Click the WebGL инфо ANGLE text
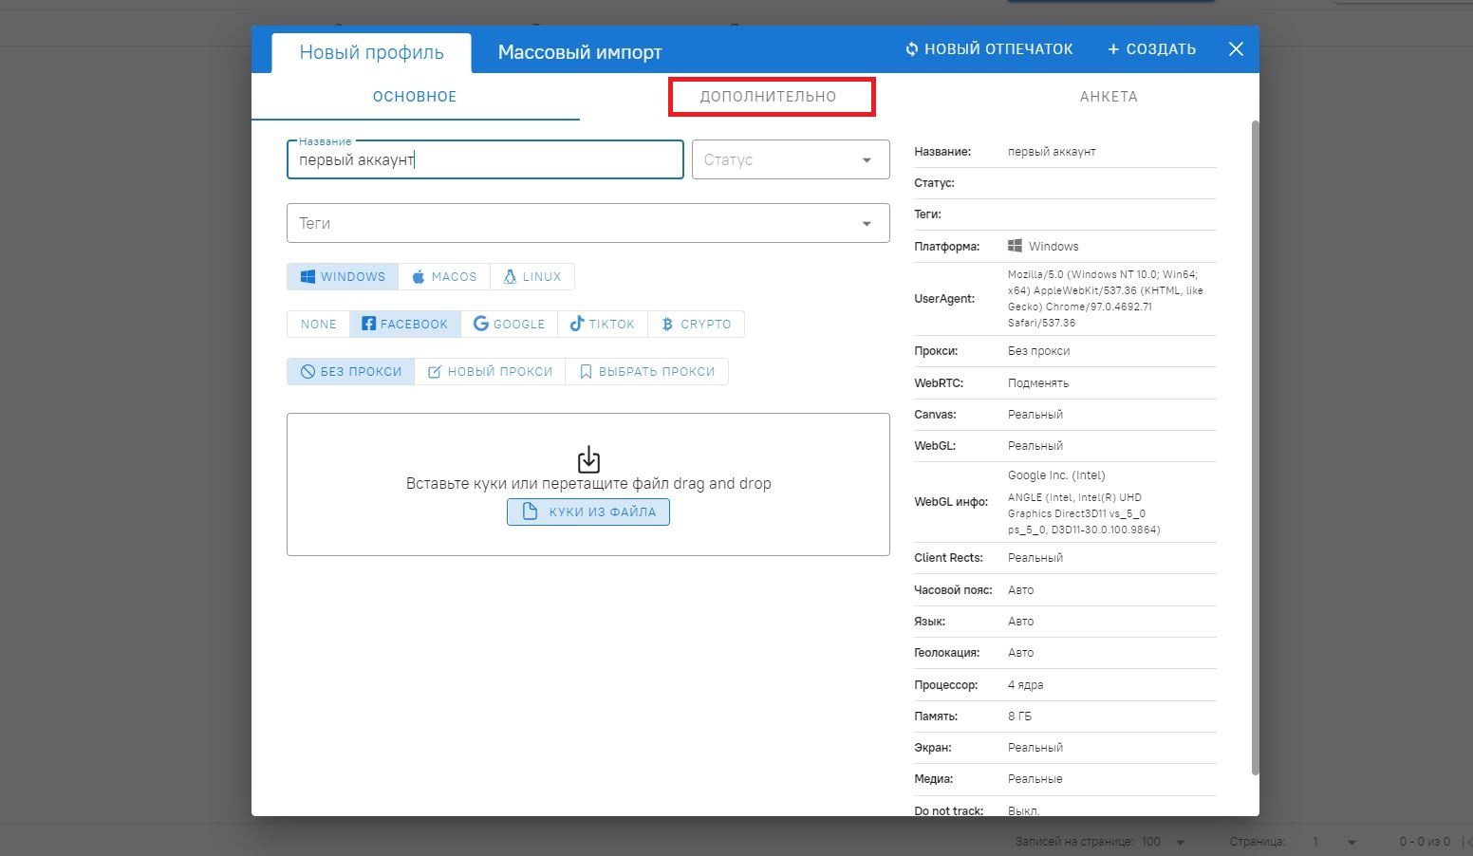Image resolution: width=1473 pixels, height=856 pixels. (1084, 513)
